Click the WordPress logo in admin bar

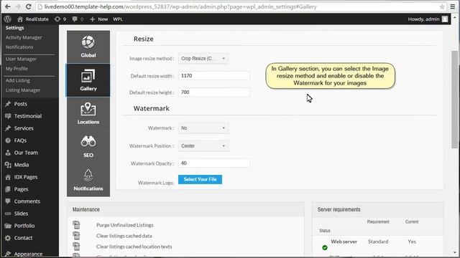[8, 19]
